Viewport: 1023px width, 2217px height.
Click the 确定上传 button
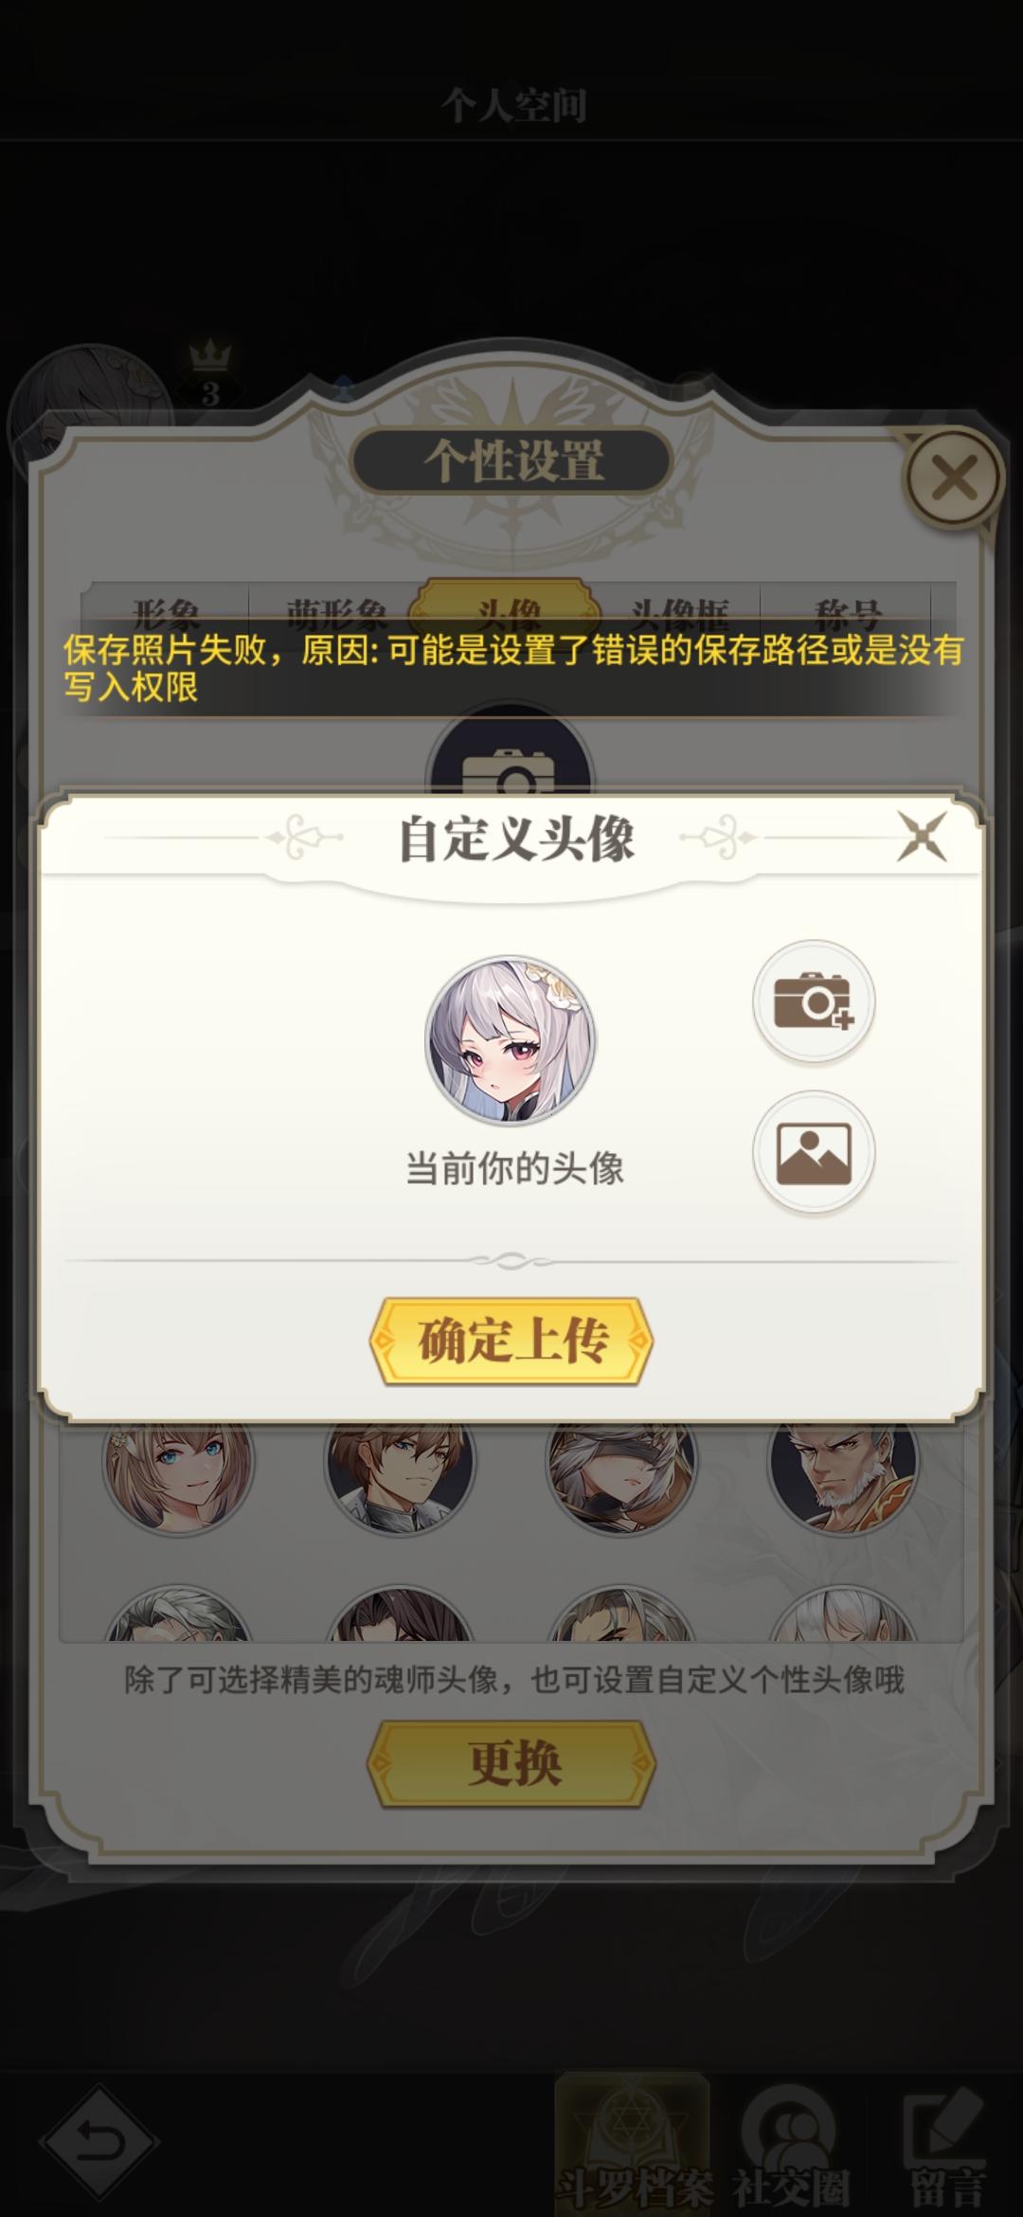coord(511,1341)
